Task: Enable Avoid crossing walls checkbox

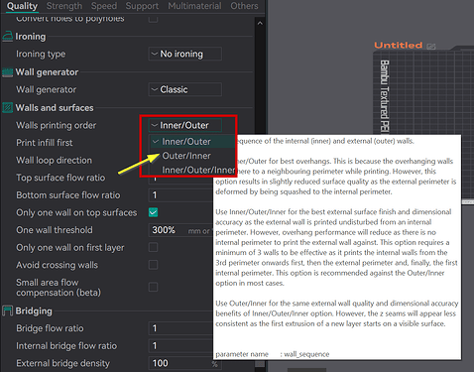Action: coord(153,265)
